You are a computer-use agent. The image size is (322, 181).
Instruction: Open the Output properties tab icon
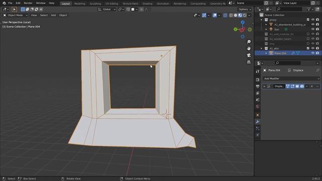pos(258,86)
